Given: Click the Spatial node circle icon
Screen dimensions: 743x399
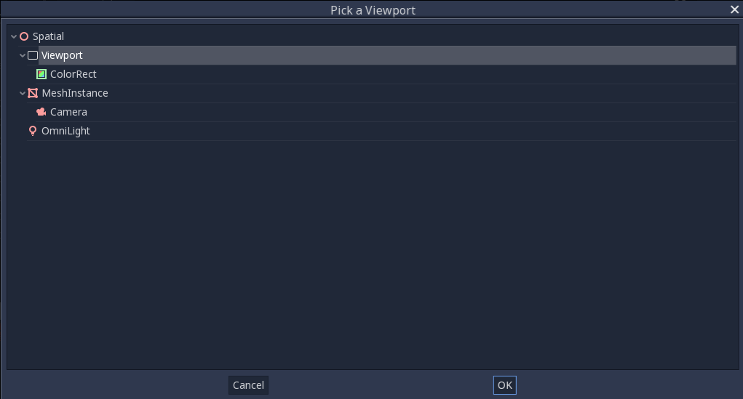Looking at the screenshot, I should (x=24, y=36).
